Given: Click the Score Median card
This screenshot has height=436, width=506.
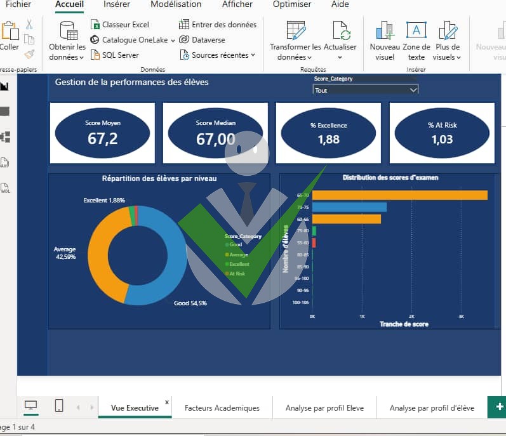Looking at the screenshot, I should [215, 133].
